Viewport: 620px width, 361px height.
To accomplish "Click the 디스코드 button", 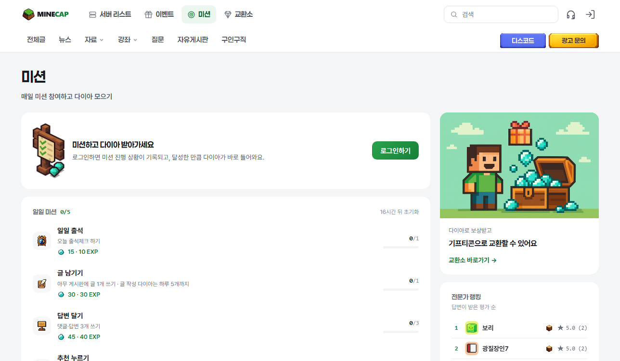I will click(523, 41).
